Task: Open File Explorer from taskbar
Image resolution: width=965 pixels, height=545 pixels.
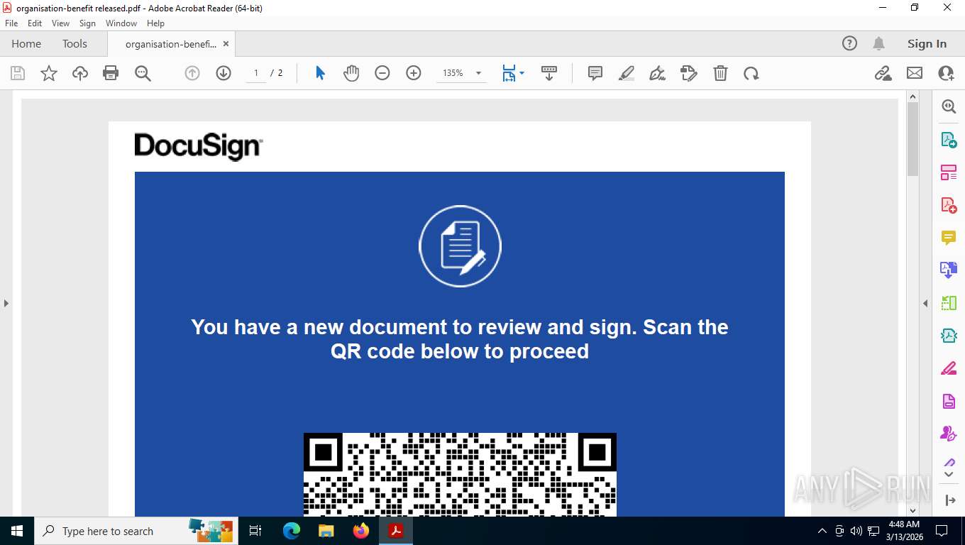Action: tap(326, 531)
